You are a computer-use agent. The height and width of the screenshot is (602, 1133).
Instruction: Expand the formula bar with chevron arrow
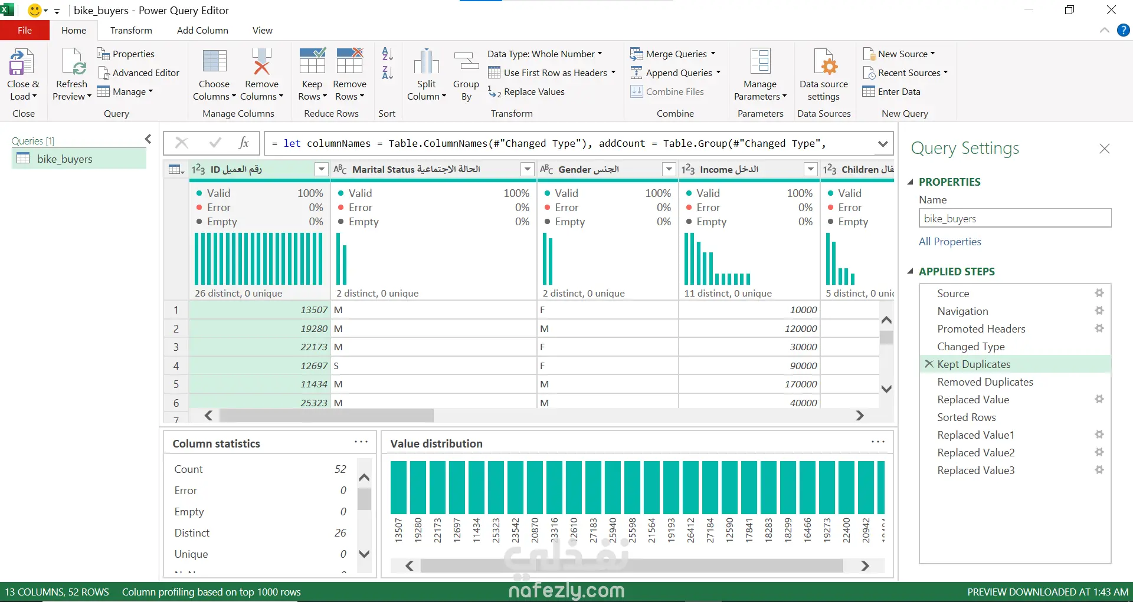[883, 144]
